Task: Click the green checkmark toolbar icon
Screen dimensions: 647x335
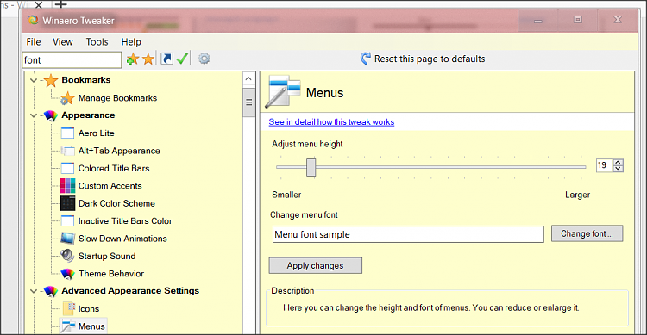Action: coord(182,59)
